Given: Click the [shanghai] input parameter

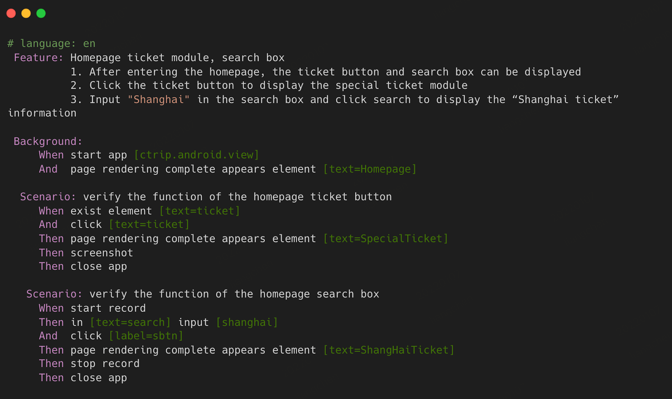Looking at the screenshot, I should [247, 322].
